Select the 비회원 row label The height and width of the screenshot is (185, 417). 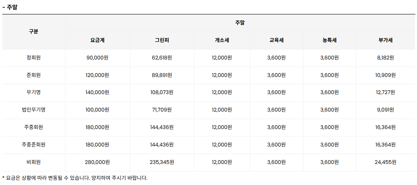(34, 162)
